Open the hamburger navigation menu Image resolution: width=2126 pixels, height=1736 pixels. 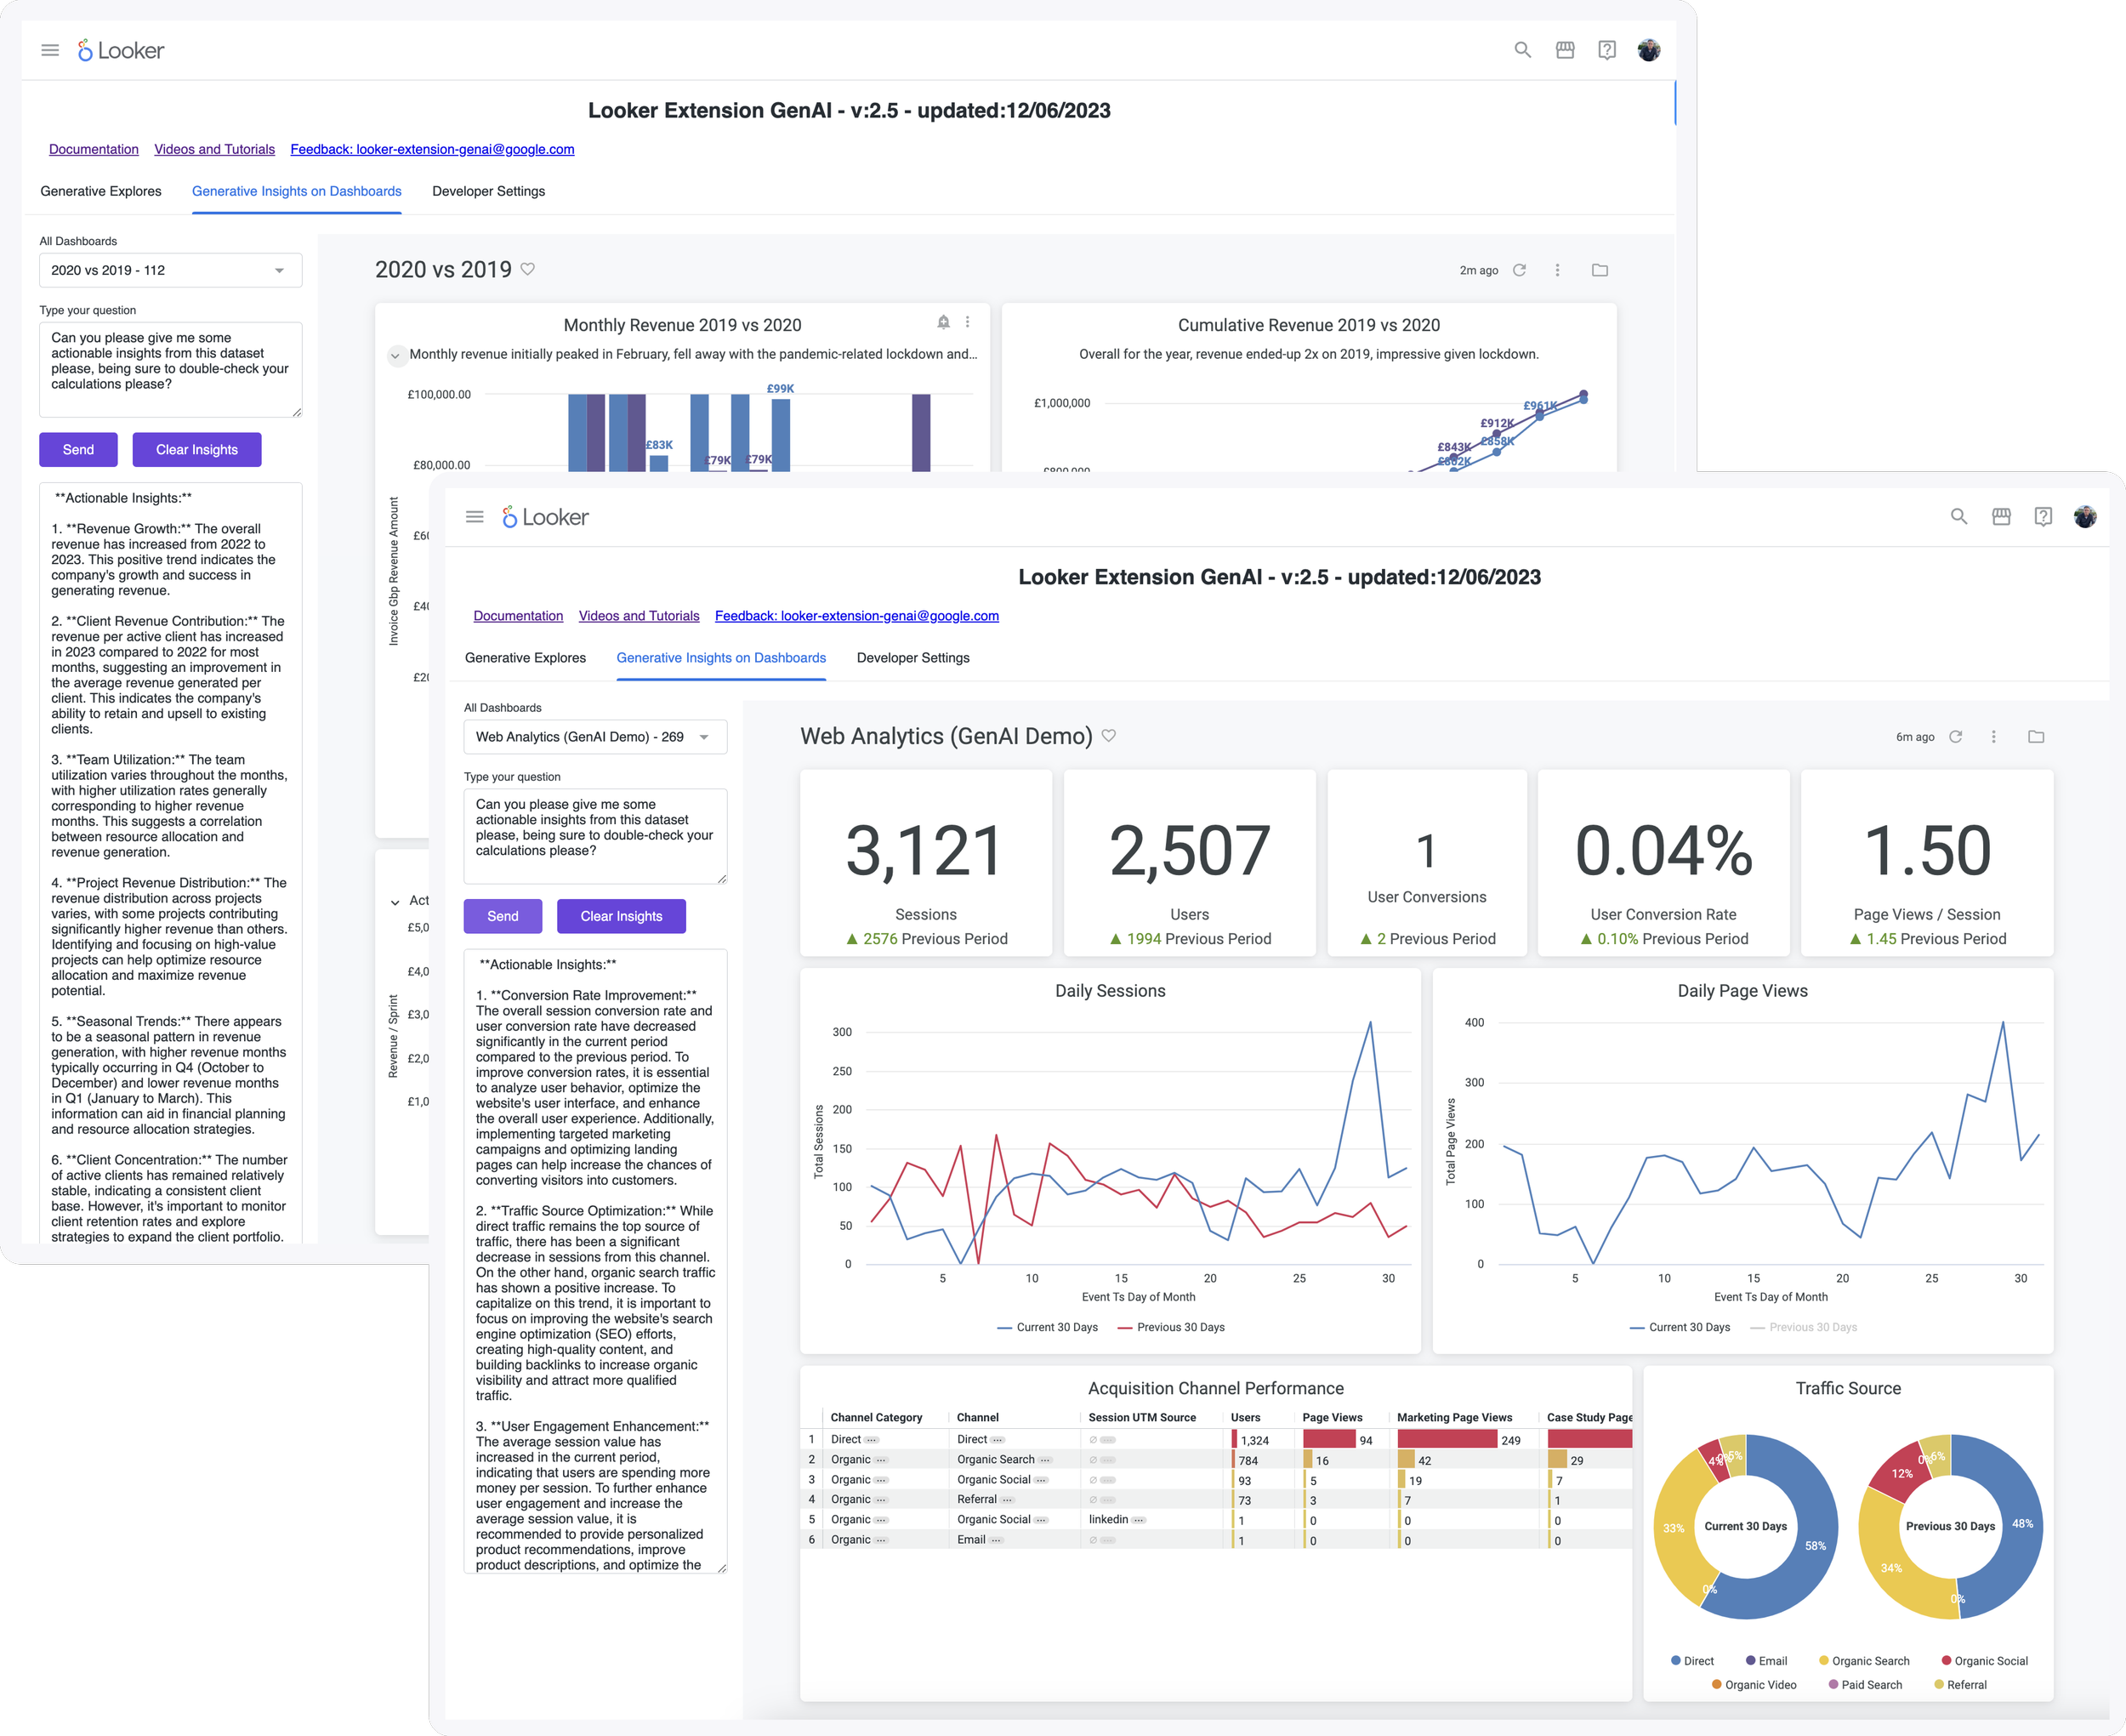click(475, 516)
